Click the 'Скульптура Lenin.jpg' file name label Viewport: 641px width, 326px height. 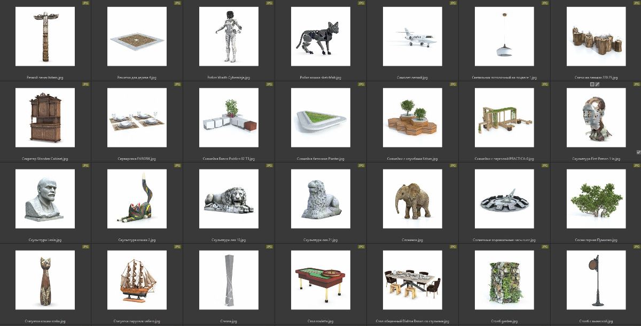pos(45,240)
